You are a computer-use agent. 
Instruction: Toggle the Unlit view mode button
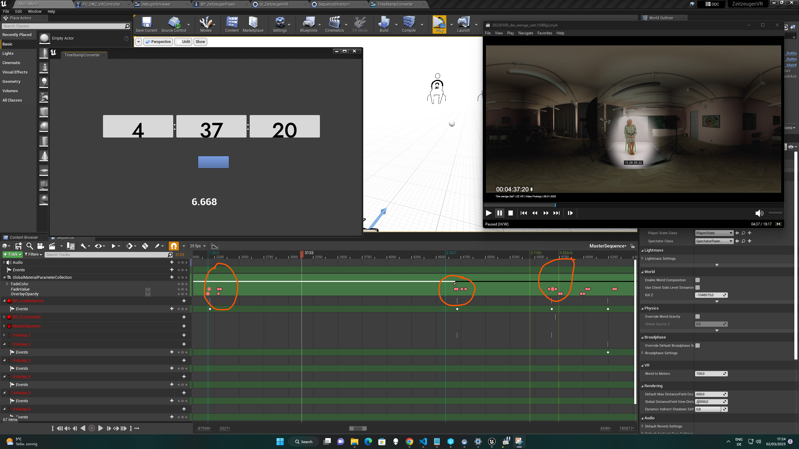click(x=183, y=41)
